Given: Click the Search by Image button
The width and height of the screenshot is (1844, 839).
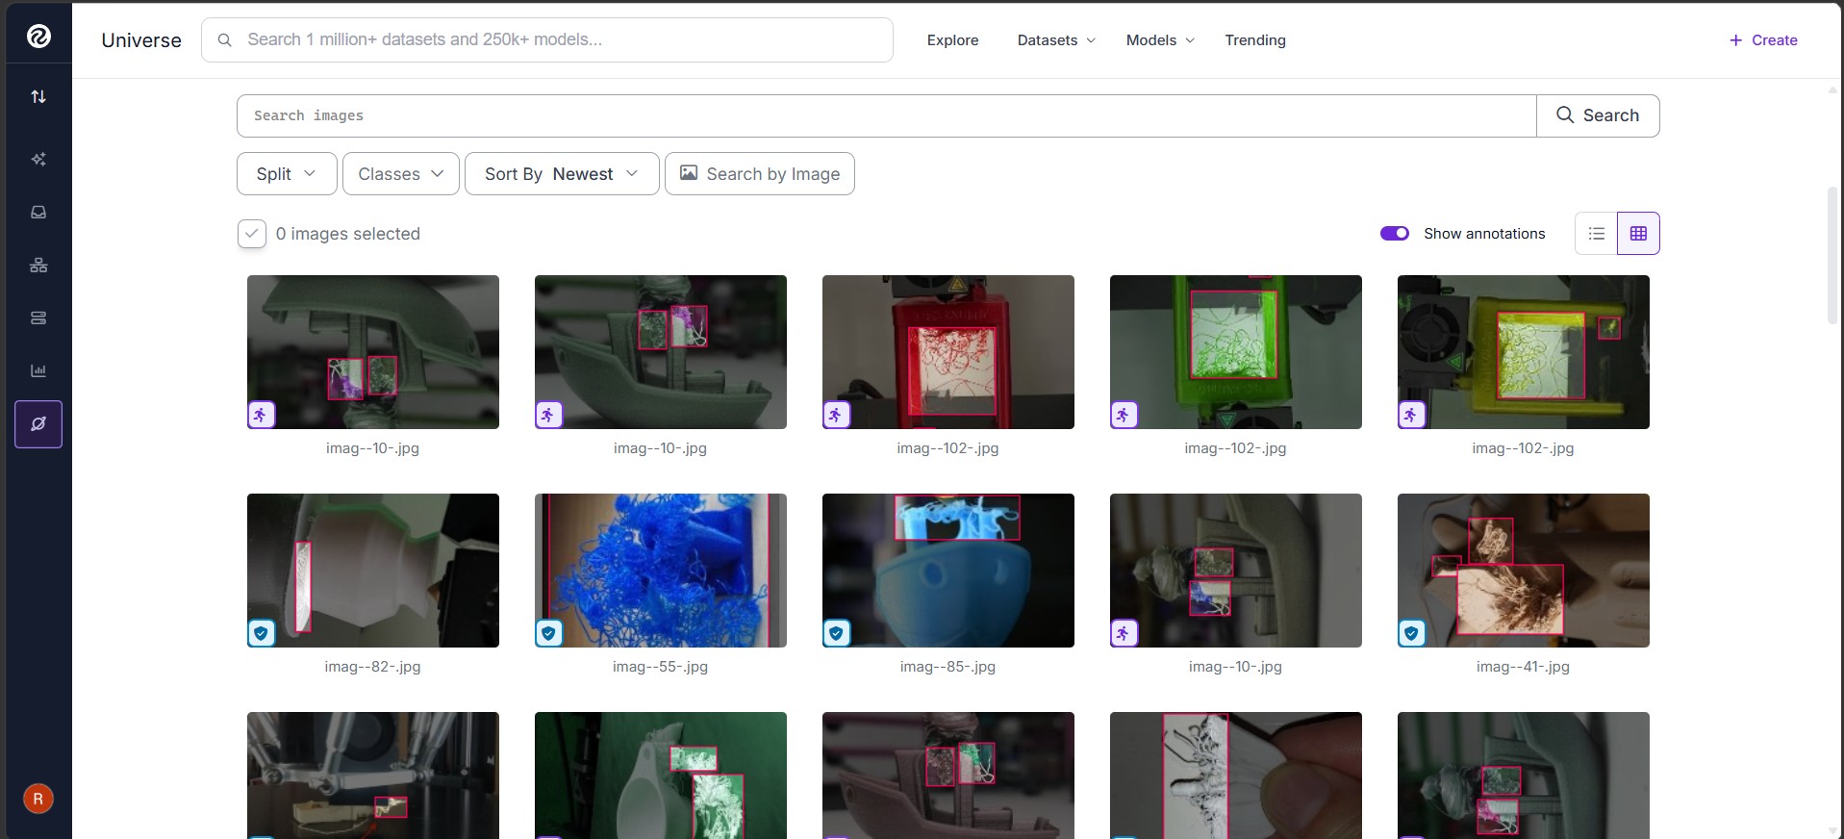Looking at the screenshot, I should pos(760,174).
